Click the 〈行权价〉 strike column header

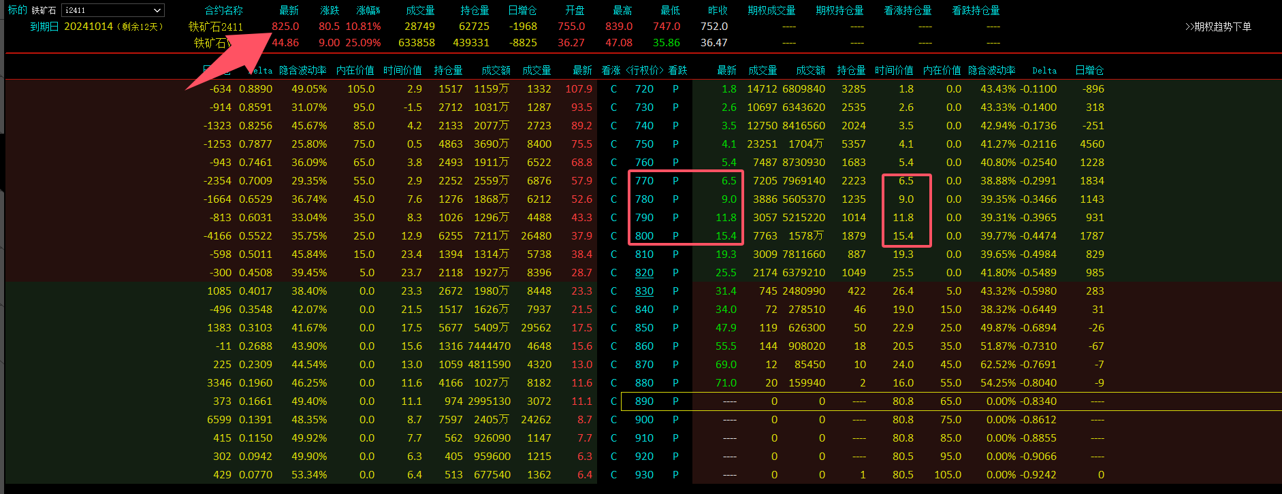click(644, 70)
